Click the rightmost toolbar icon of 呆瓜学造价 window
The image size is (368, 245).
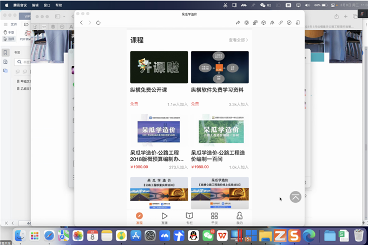[298, 23]
